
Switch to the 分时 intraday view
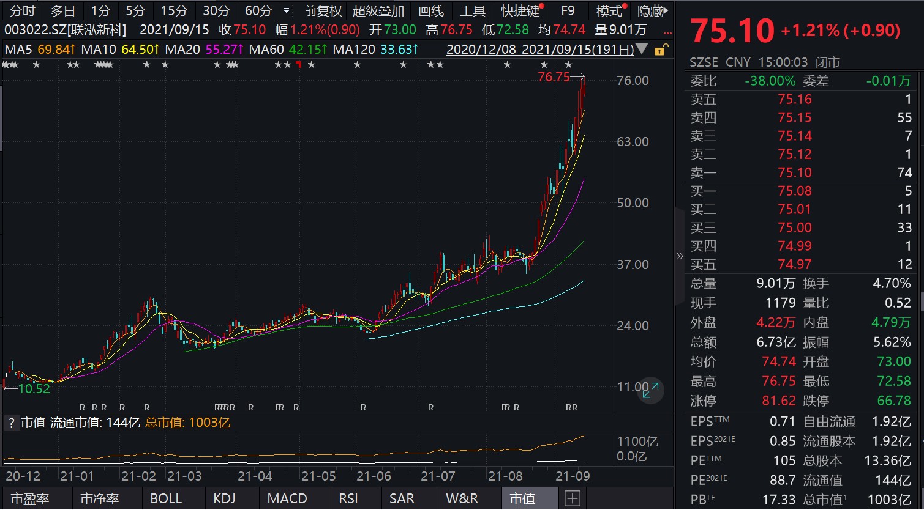pos(20,10)
